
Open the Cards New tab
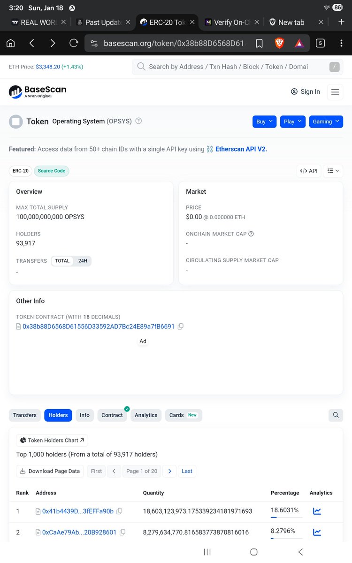[184, 415]
